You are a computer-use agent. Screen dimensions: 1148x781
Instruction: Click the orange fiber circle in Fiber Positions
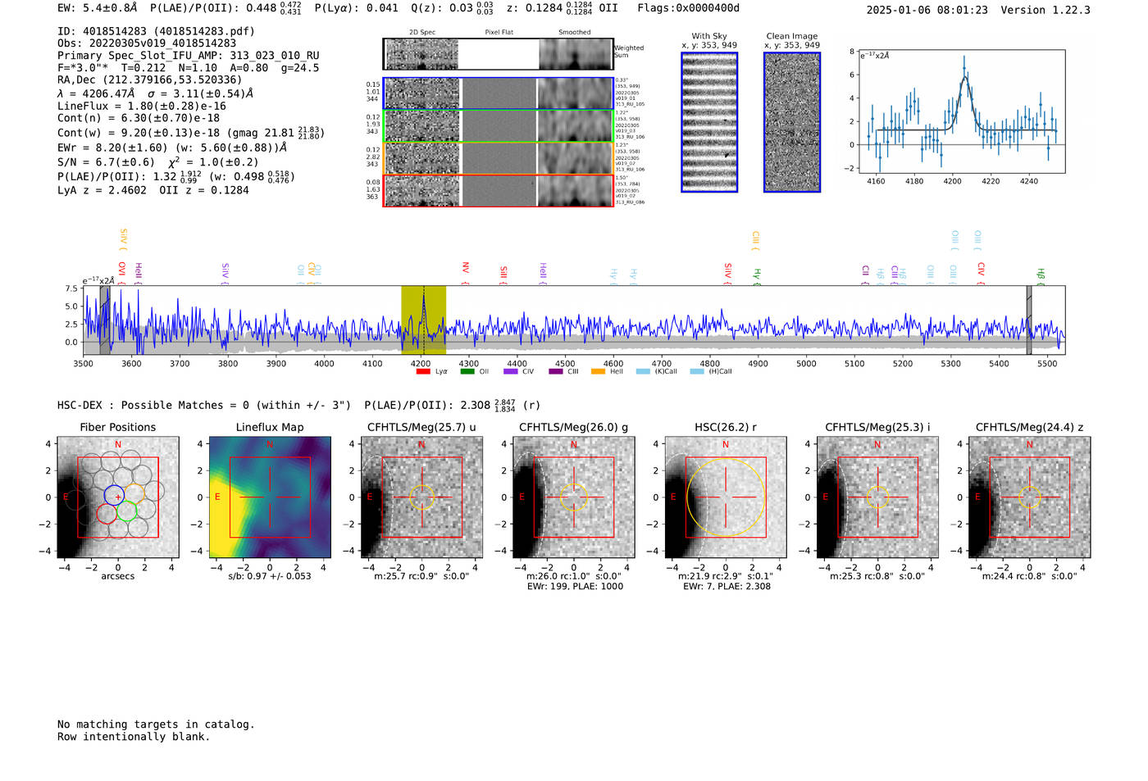tap(134, 493)
